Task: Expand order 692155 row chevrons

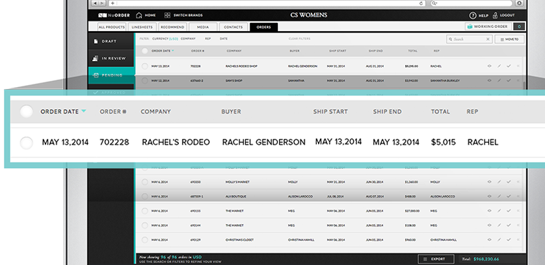Action: click(518, 211)
